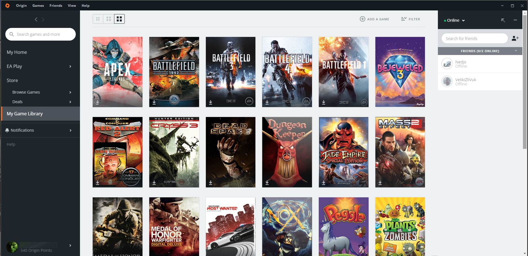This screenshot has height=256, width=528.
Task: Click the Origin logo icon
Action: pyautogui.click(x=7, y=5)
